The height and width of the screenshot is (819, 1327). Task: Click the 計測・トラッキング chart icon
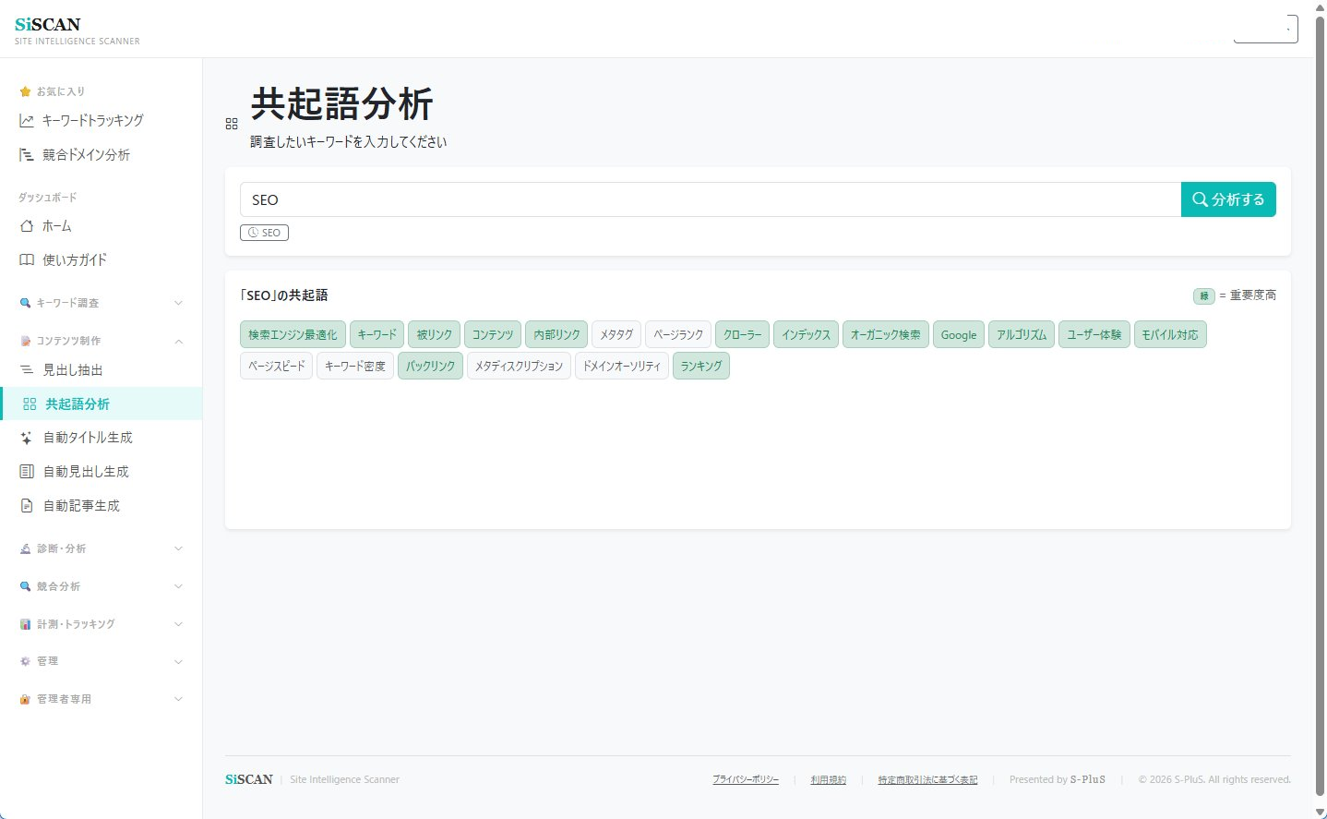pyautogui.click(x=25, y=625)
